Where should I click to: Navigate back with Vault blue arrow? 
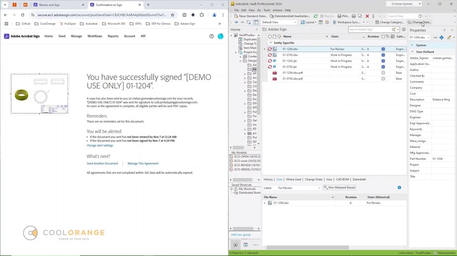[236, 22]
